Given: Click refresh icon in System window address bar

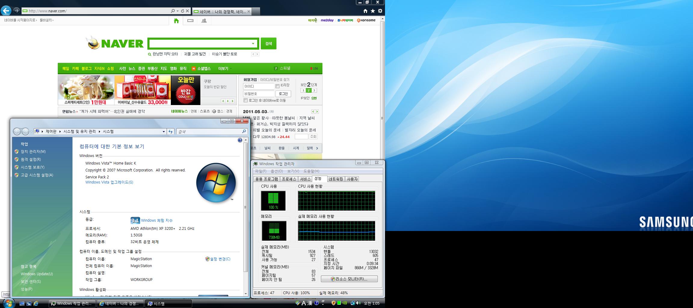Looking at the screenshot, I should tap(171, 131).
